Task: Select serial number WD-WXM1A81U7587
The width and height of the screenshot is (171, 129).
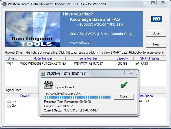Action: click(x=88, y=64)
